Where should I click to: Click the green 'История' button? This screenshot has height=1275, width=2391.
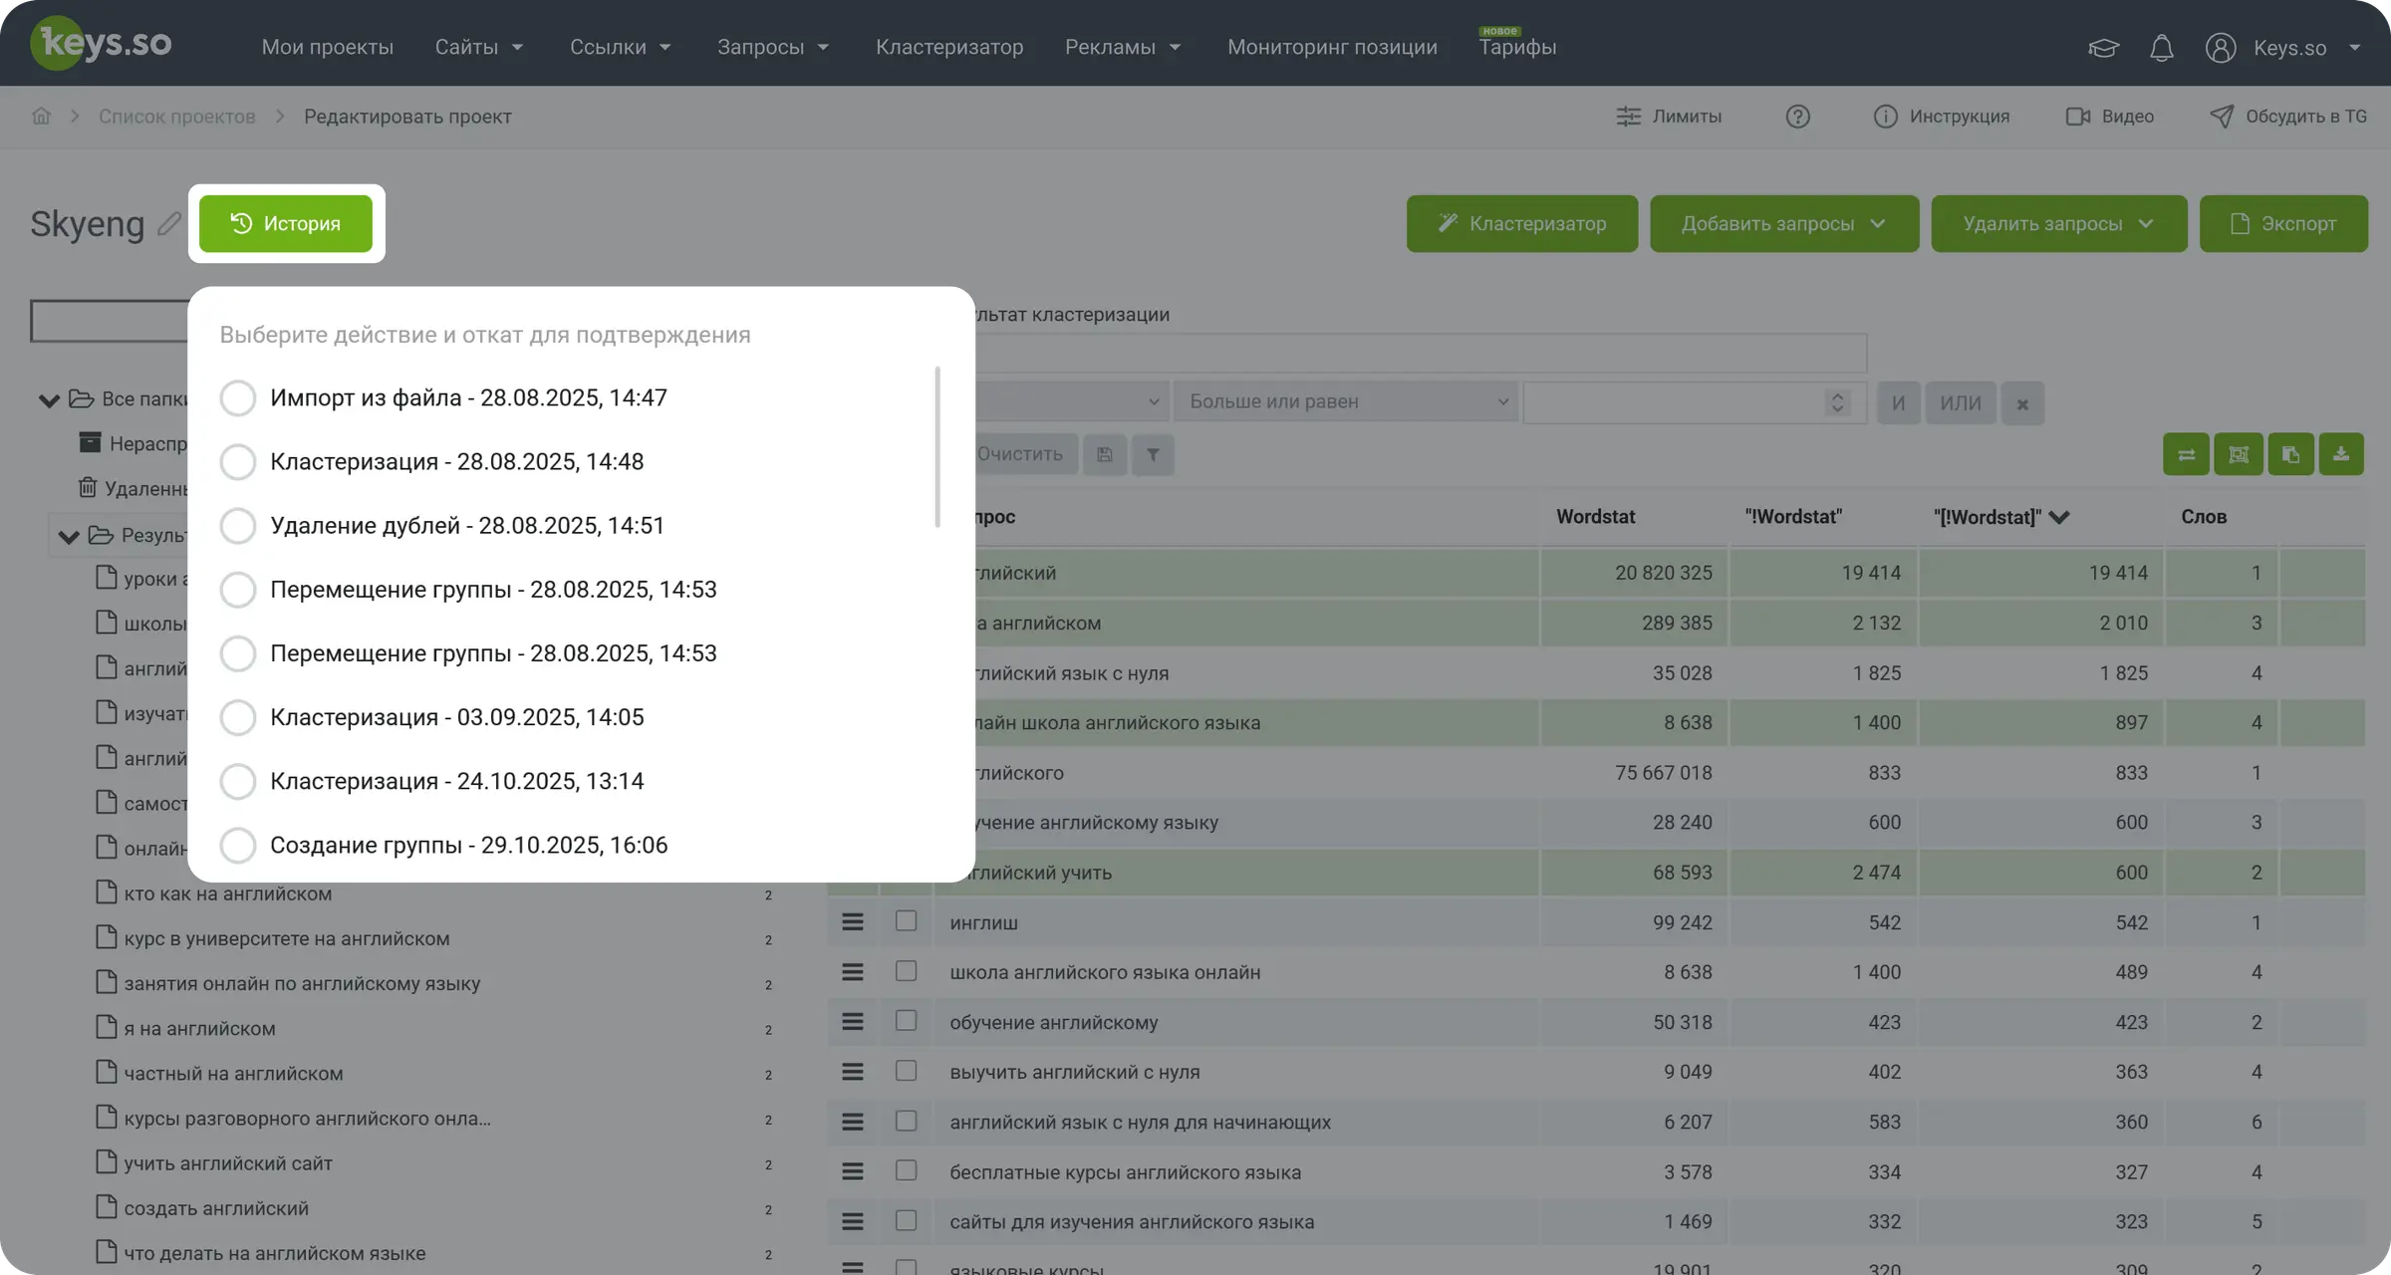click(286, 224)
